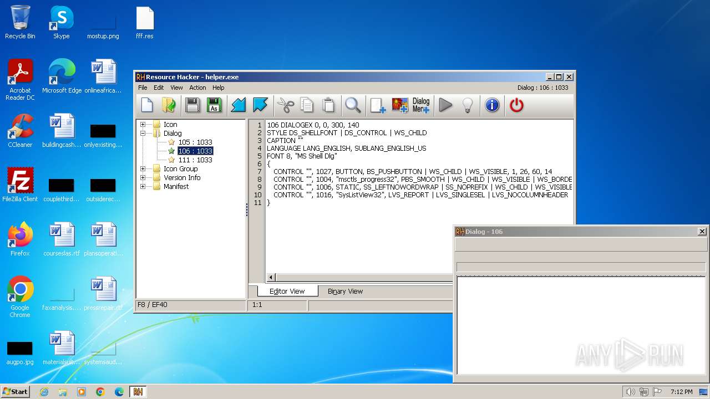
Task: Expand the Manifest tree node
Action: coord(143,187)
